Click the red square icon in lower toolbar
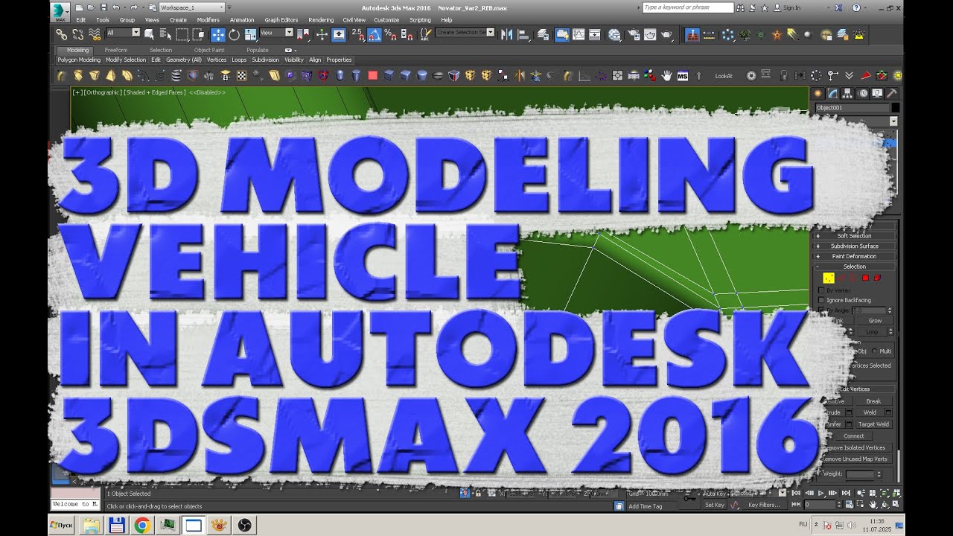Screen dimensions: 953x536 tap(373, 75)
